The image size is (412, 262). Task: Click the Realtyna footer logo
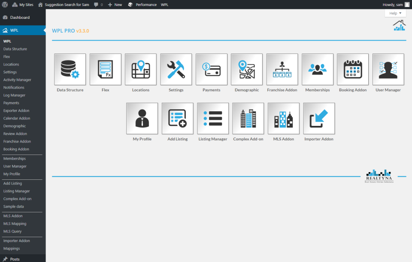click(379, 176)
